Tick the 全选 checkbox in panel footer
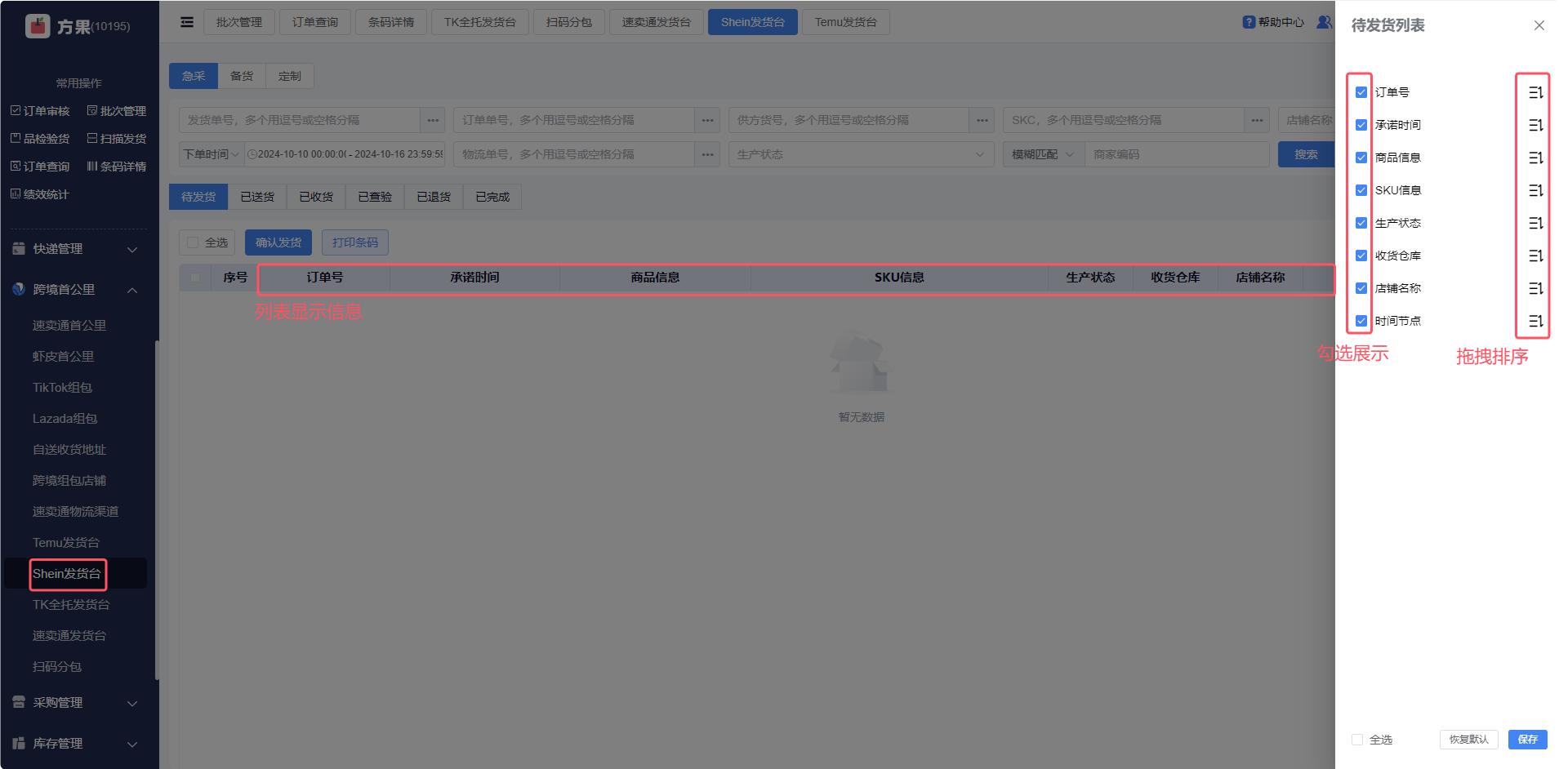The image size is (1559, 769). point(1357,740)
